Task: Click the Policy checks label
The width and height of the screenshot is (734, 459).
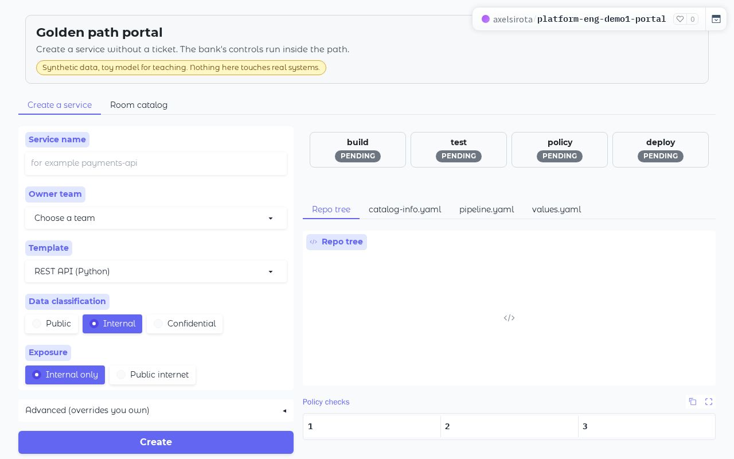Action: point(326,402)
